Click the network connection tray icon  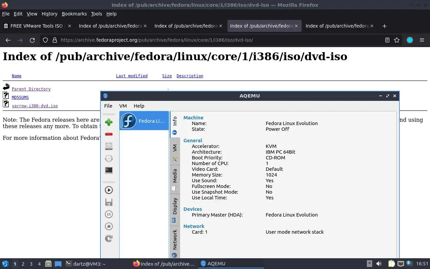click(x=400, y=264)
